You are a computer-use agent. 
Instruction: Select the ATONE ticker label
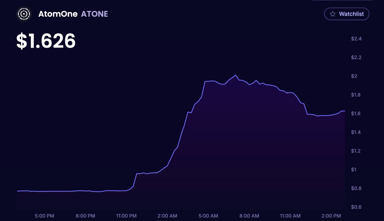tap(94, 14)
